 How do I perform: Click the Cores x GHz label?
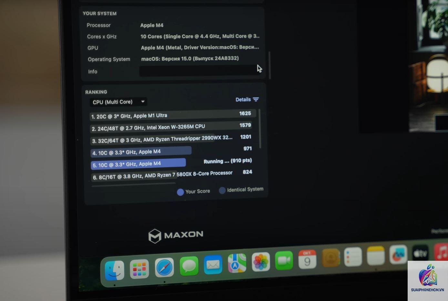[102, 37]
